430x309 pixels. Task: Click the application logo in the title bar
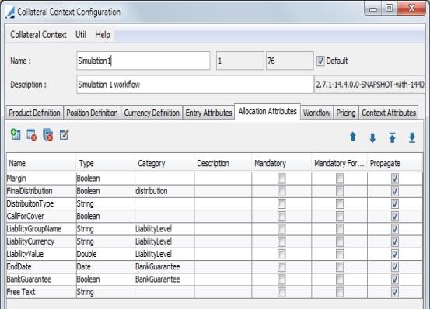coord(10,12)
